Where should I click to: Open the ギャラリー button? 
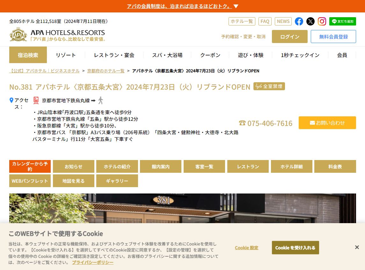coord(117,181)
